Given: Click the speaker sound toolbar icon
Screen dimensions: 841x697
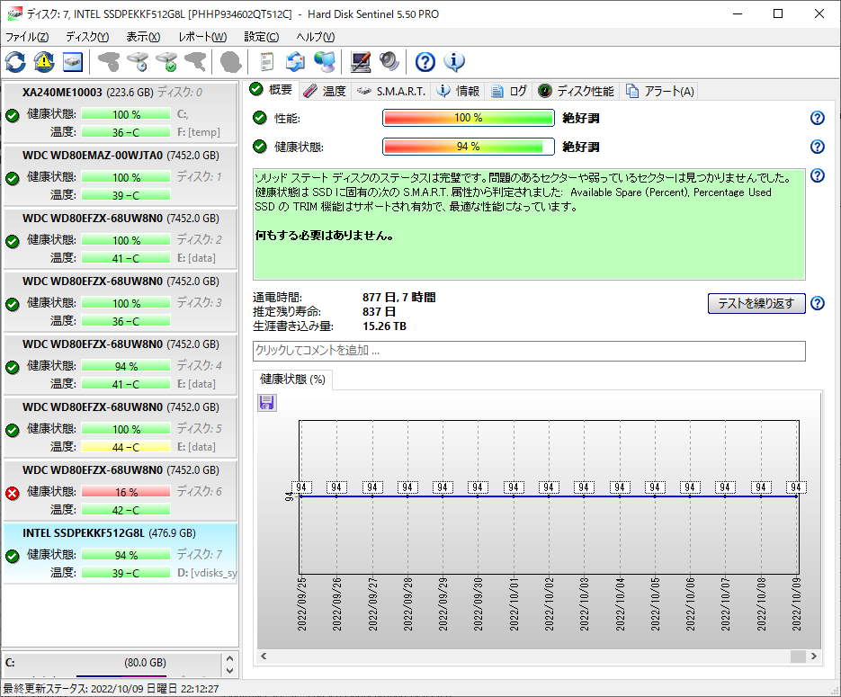Looking at the screenshot, I should [x=389, y=62].
